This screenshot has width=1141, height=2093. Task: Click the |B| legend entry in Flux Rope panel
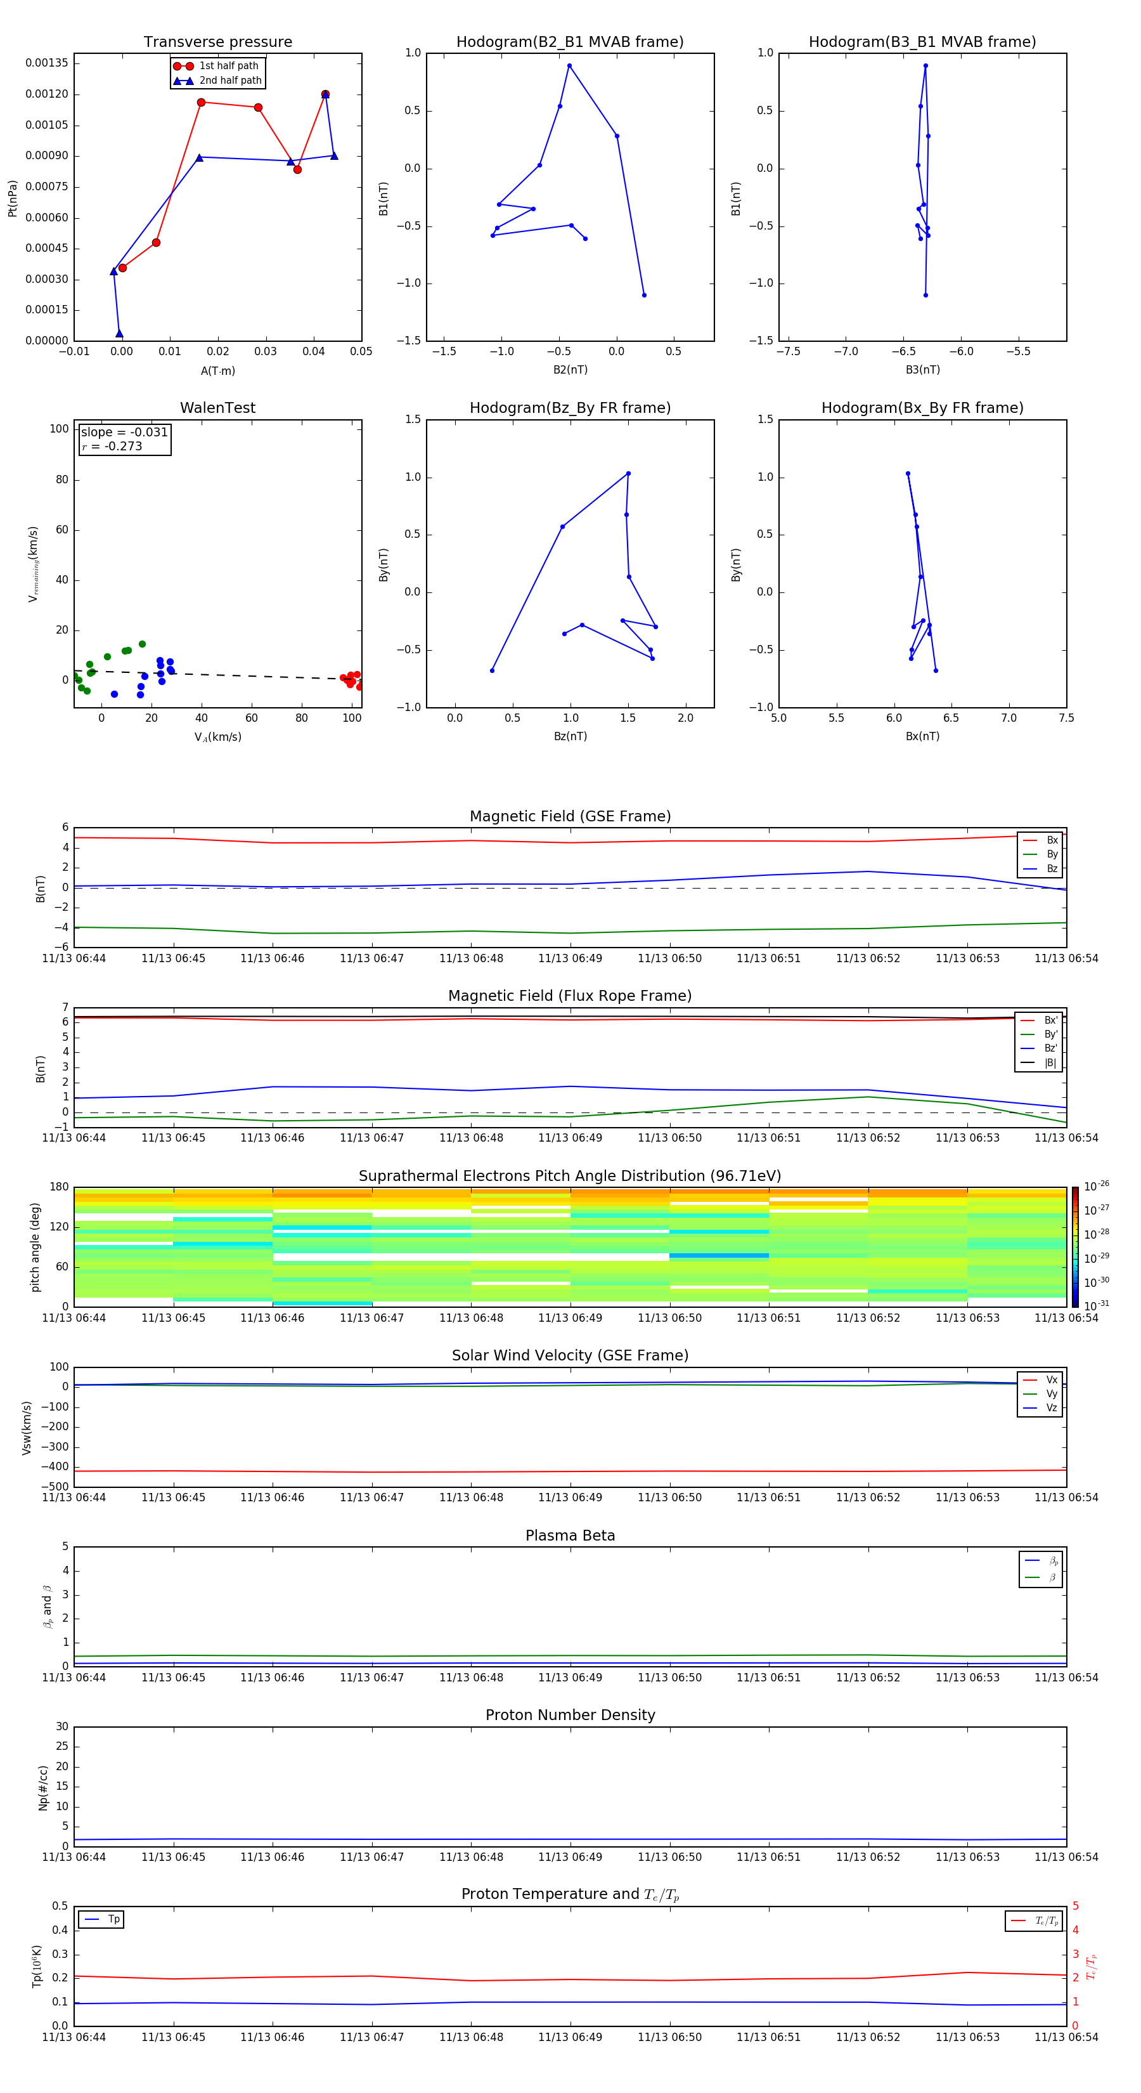(x=1039, y=1063)
